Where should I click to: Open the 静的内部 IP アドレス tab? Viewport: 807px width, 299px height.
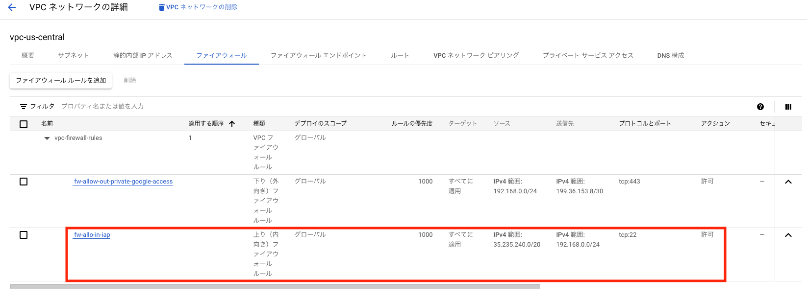pyautogui.click(x=143, y=55)
